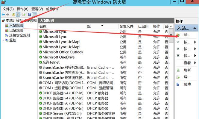Click the 监视 monitor tree icon
Image resolution: width=199 pixels, height=119 pixels.
pos(7,40)
